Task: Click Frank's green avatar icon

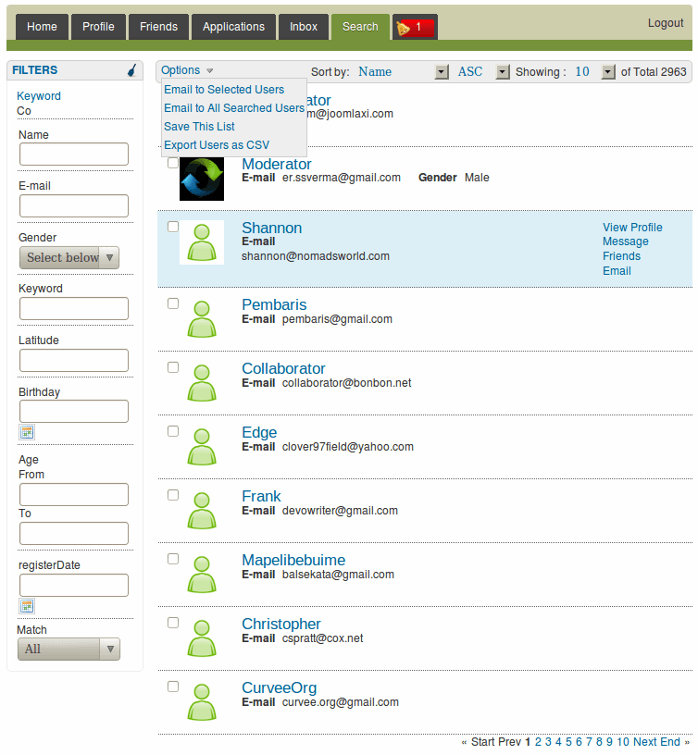Action: coord(202,511)
